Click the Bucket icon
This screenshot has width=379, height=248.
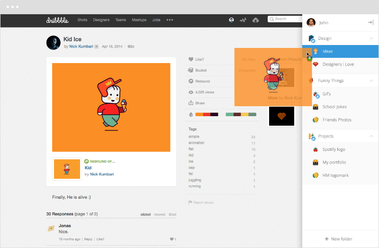pyautogui.click(x=190, y=70)
